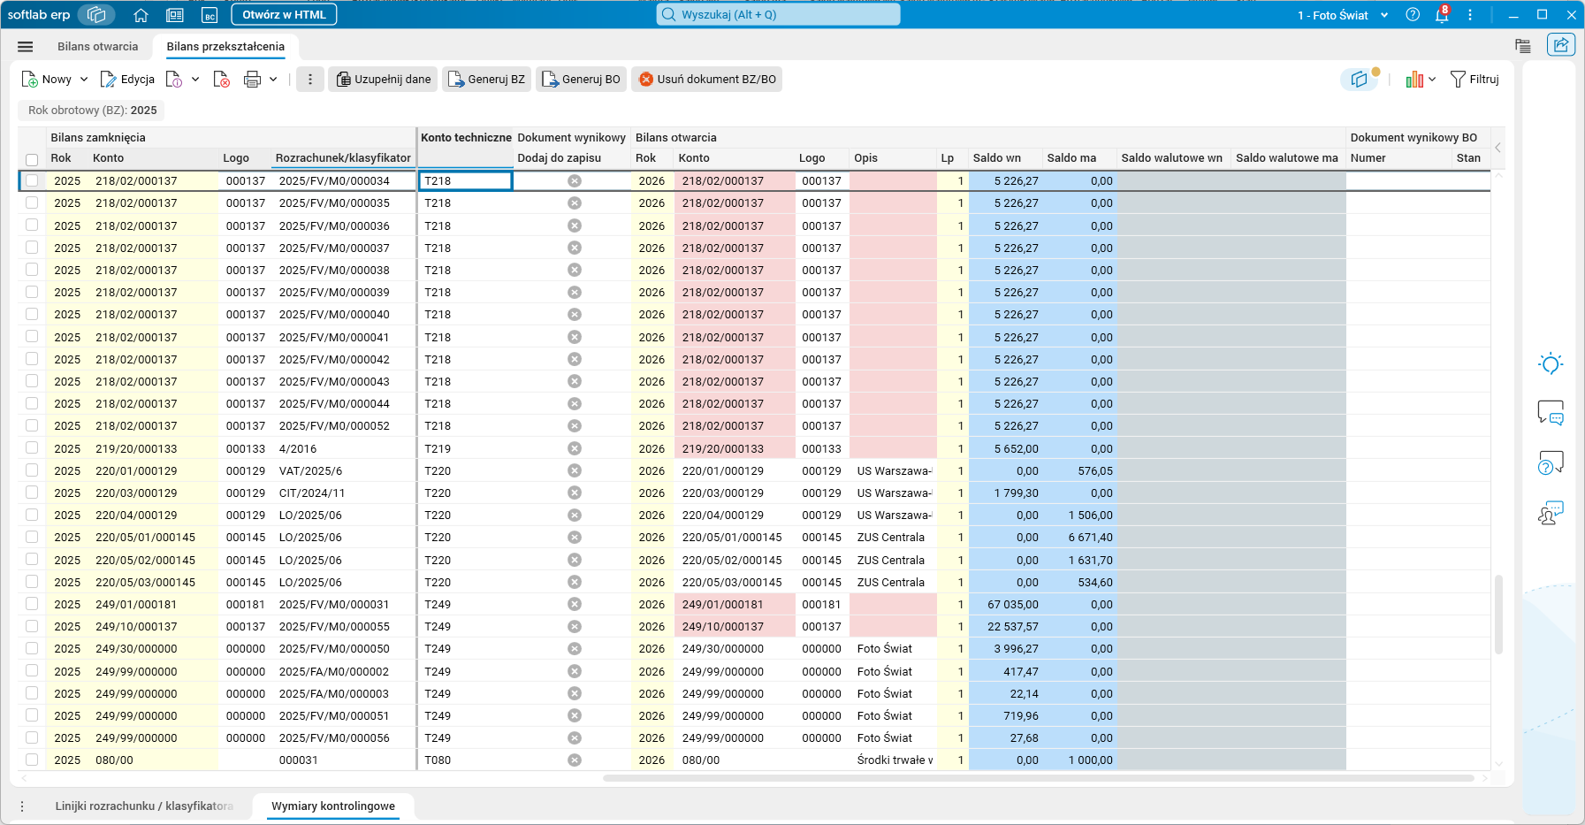Click the Generuj BZ button
Viewport: 1585px width, 825px height.
pyautogui.click(x=487, y=80)
